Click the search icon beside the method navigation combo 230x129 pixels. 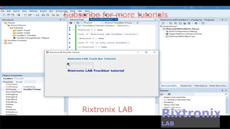pyautogui.click(x=138, y=23)
